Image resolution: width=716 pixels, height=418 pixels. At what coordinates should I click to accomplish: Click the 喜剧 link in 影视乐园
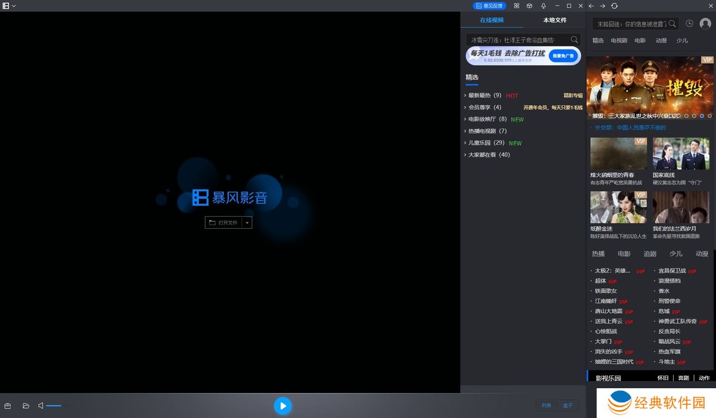pyautogui.click(x=684, y=378)
